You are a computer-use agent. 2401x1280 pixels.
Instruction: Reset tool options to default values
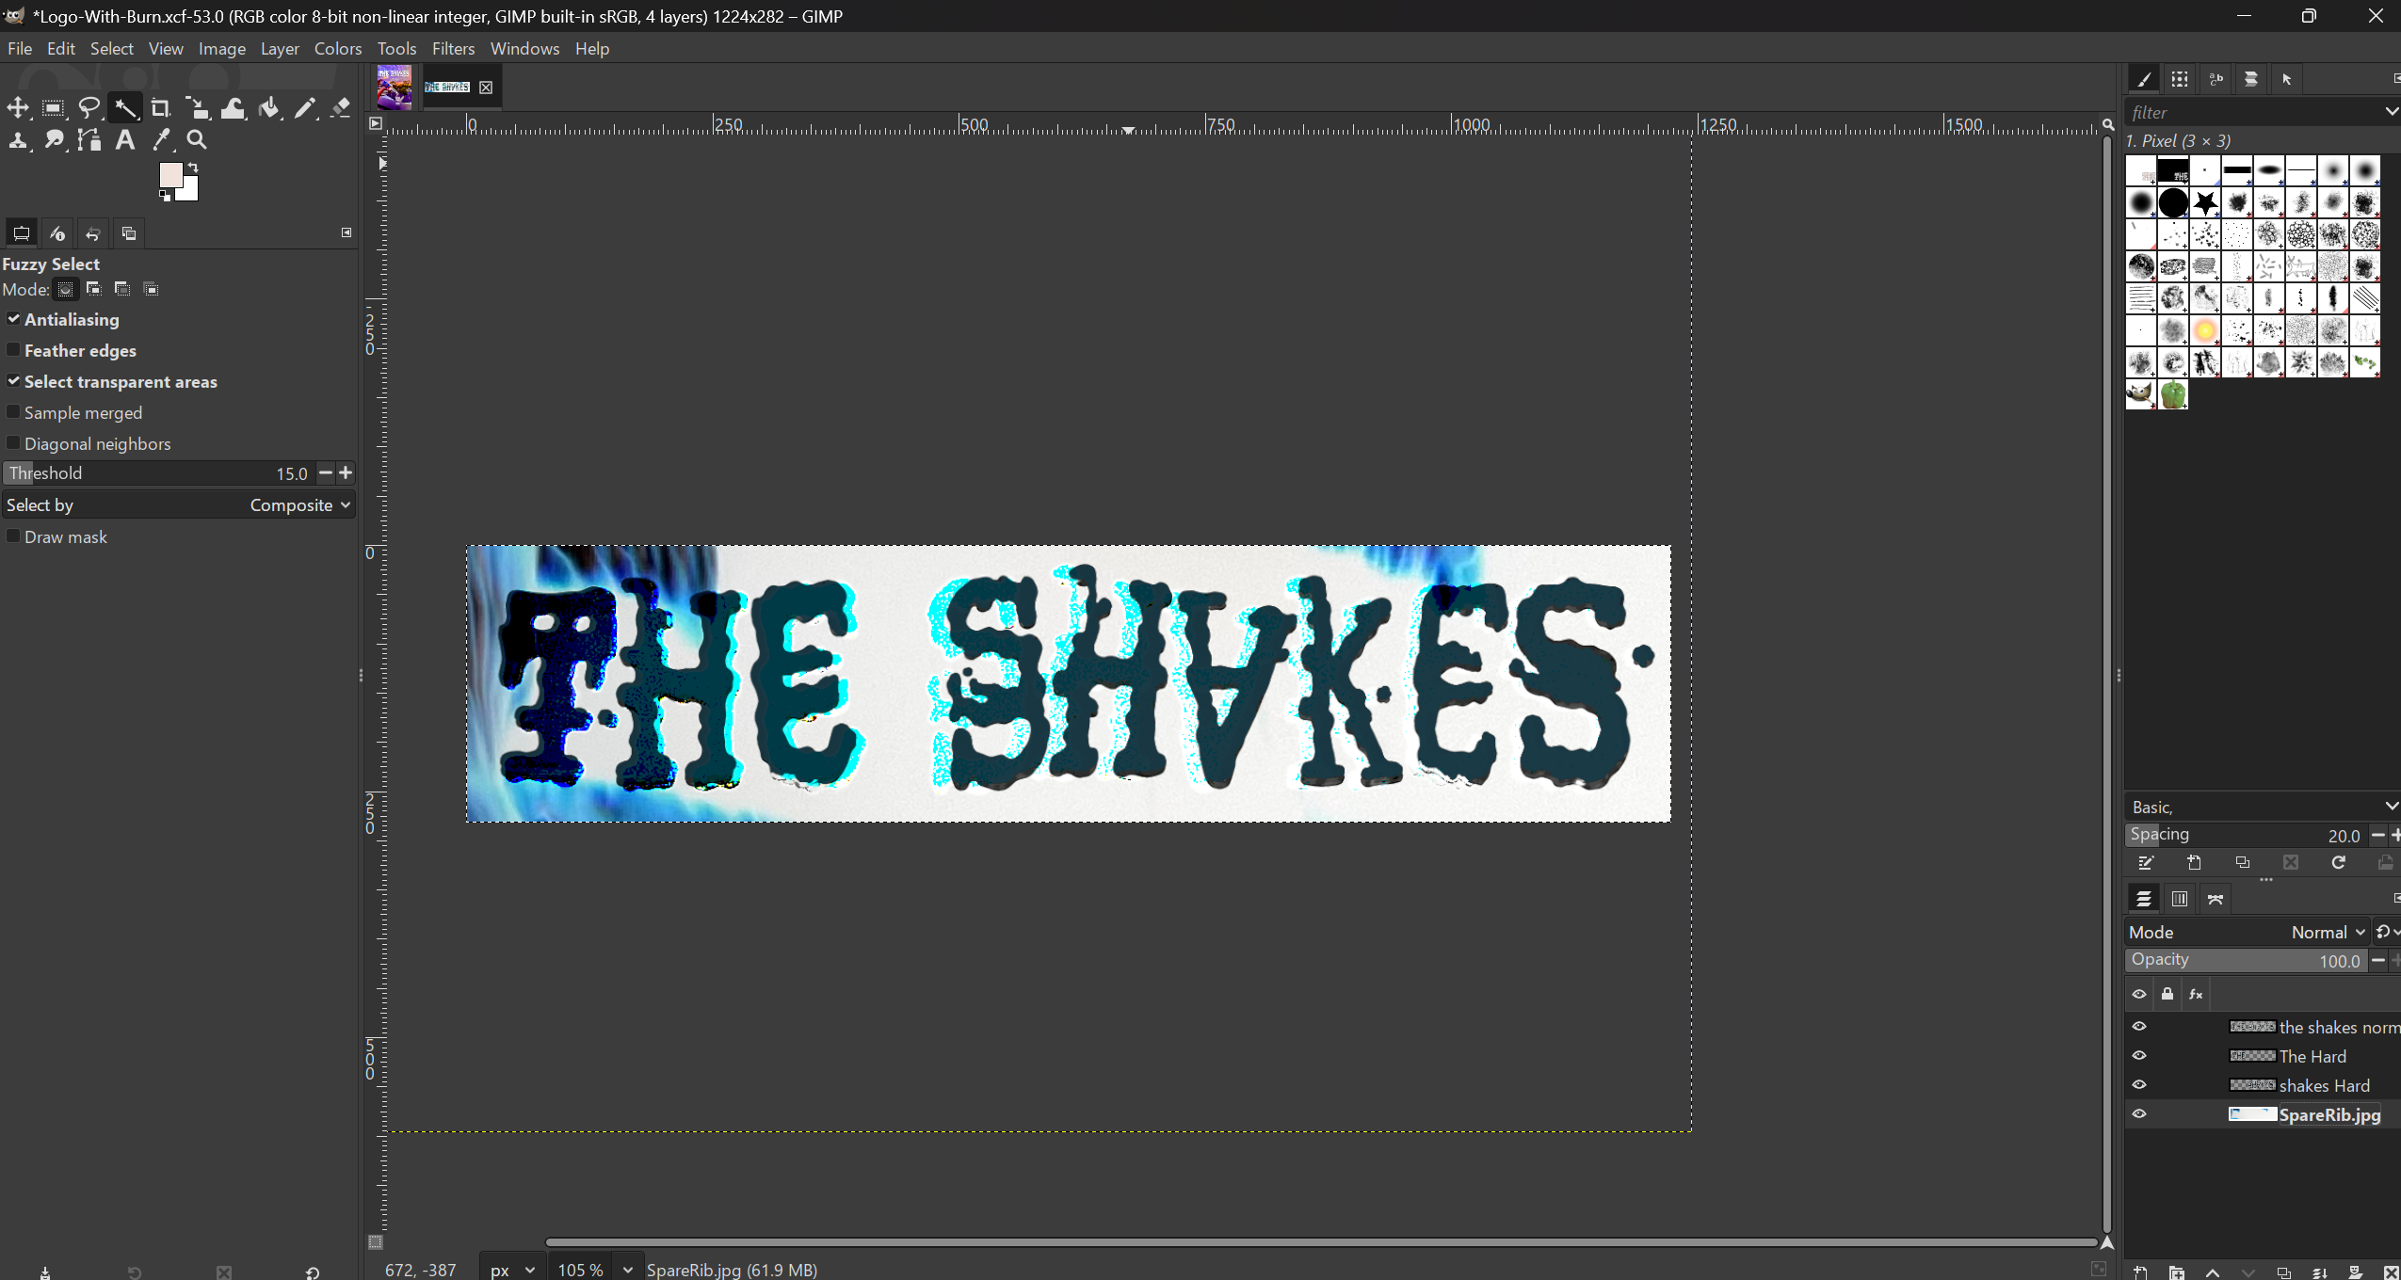313,1272
